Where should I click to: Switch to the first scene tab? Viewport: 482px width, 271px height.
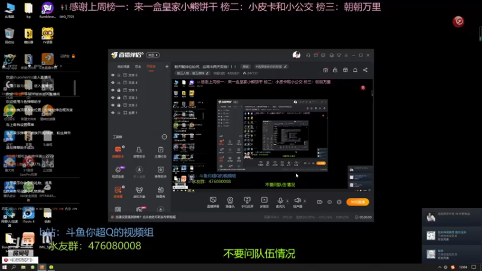point(124,67)
